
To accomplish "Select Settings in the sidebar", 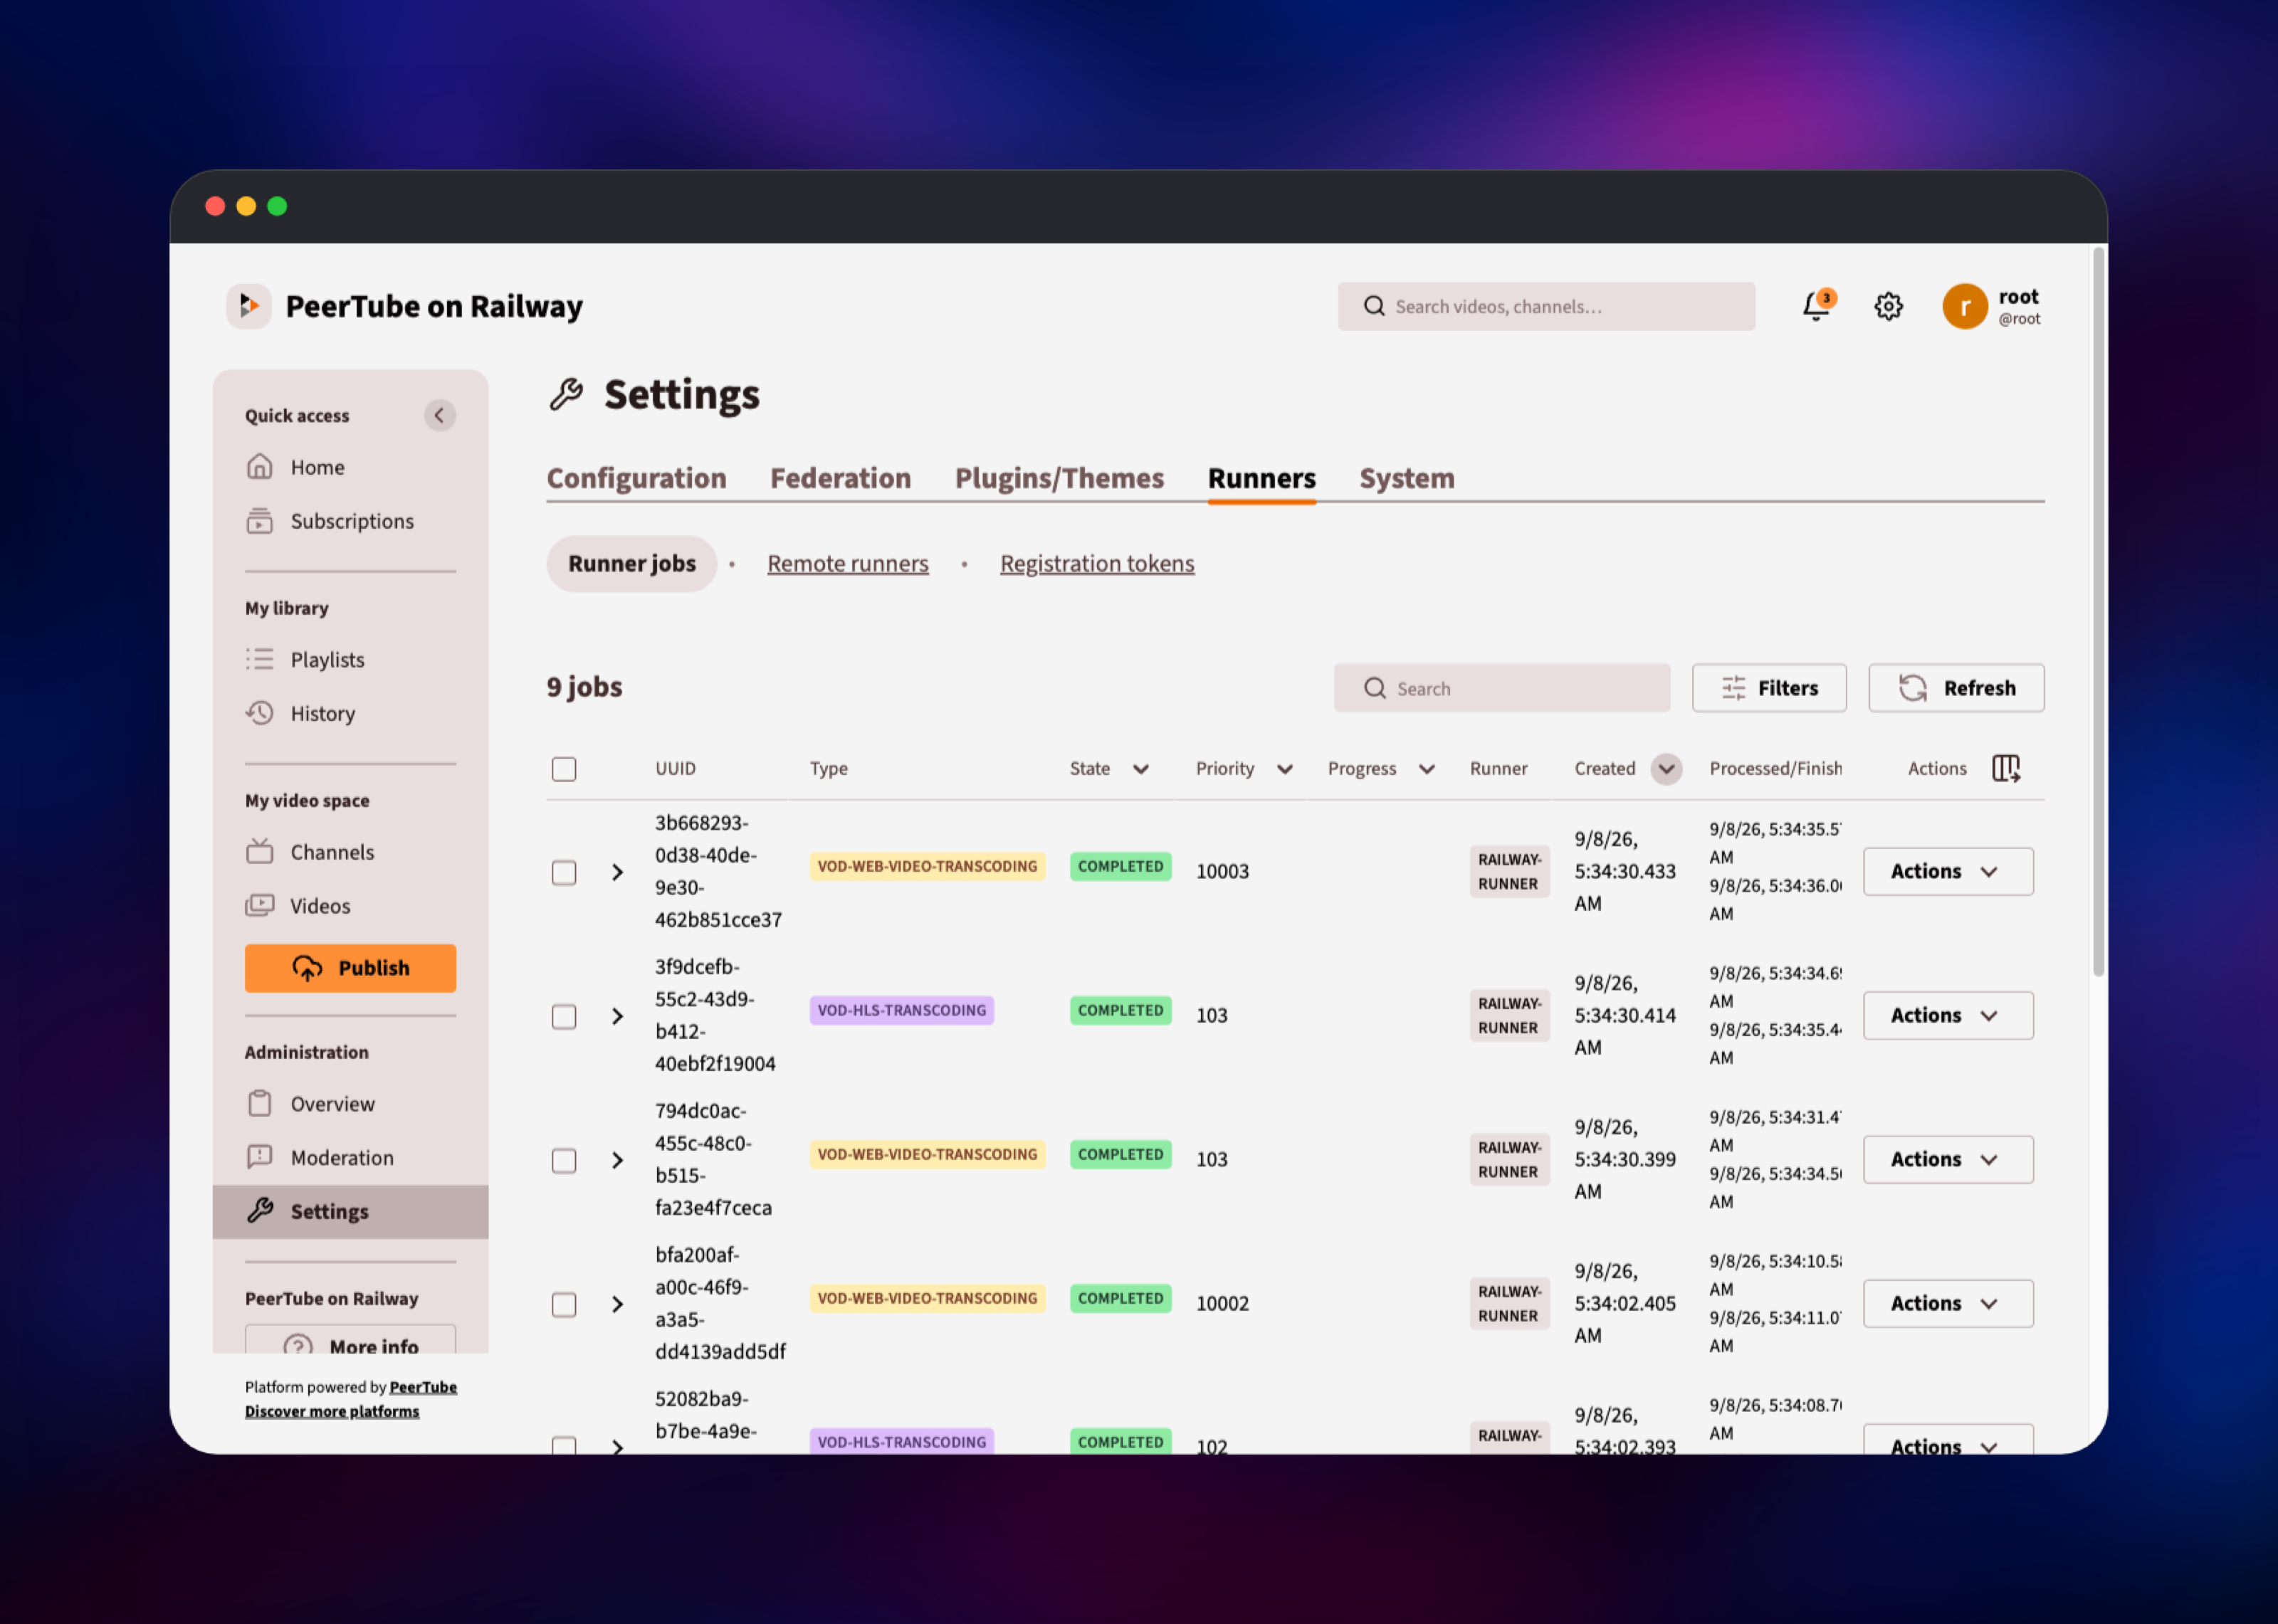I will coord(350,1211).
